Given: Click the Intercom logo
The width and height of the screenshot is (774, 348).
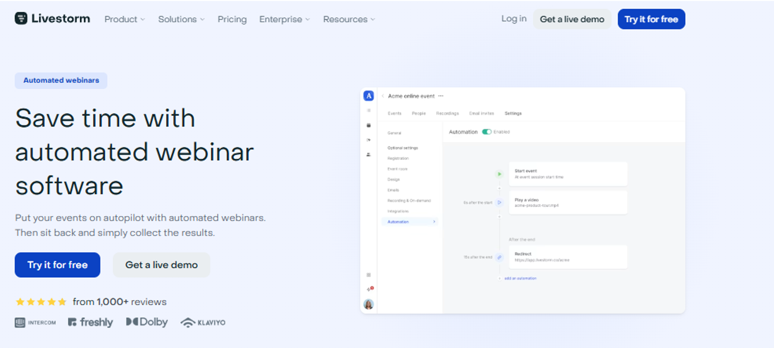Looking at the screenshot, I should click(x=35, y=323).
